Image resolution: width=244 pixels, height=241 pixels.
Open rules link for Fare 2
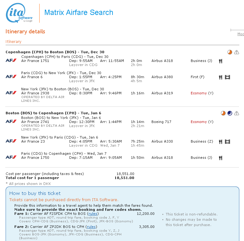point(91,227)
